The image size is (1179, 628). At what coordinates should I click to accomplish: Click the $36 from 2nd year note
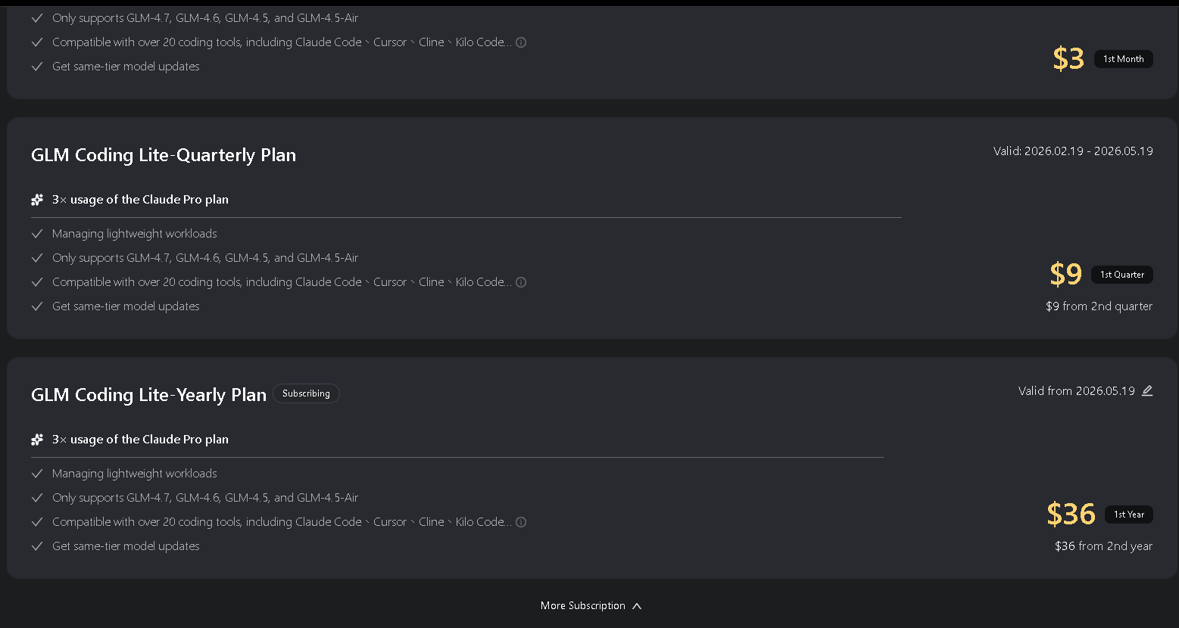1104,546
